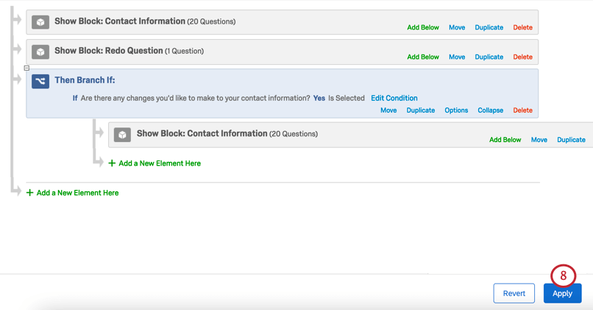Delete the Redo Question block
Viewport: 593px width, 310px height.
[x=522, y=57]
